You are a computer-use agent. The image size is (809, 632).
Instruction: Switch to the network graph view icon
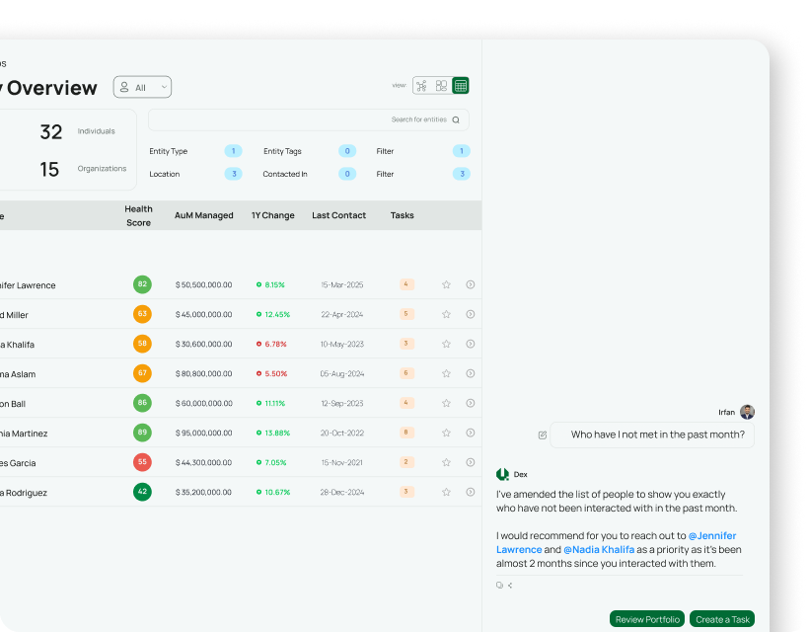pyautogui.click(x=421, y=86)
